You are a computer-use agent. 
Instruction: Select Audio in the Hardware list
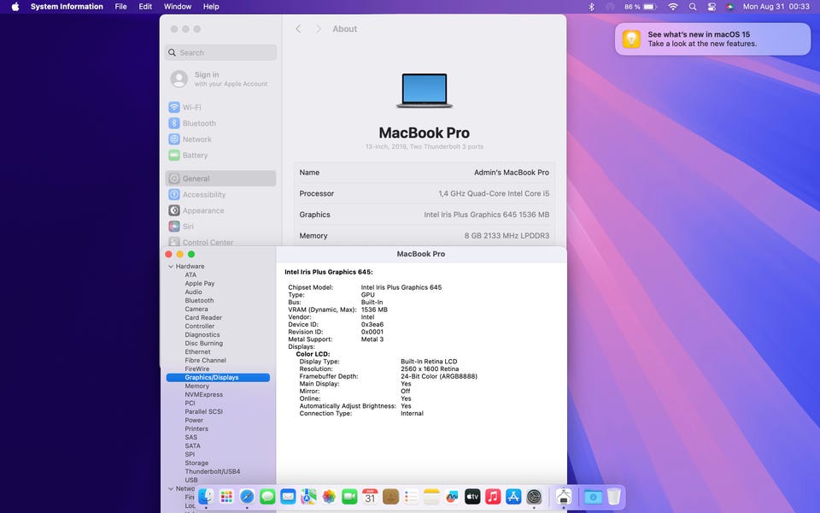pos(193,292)
